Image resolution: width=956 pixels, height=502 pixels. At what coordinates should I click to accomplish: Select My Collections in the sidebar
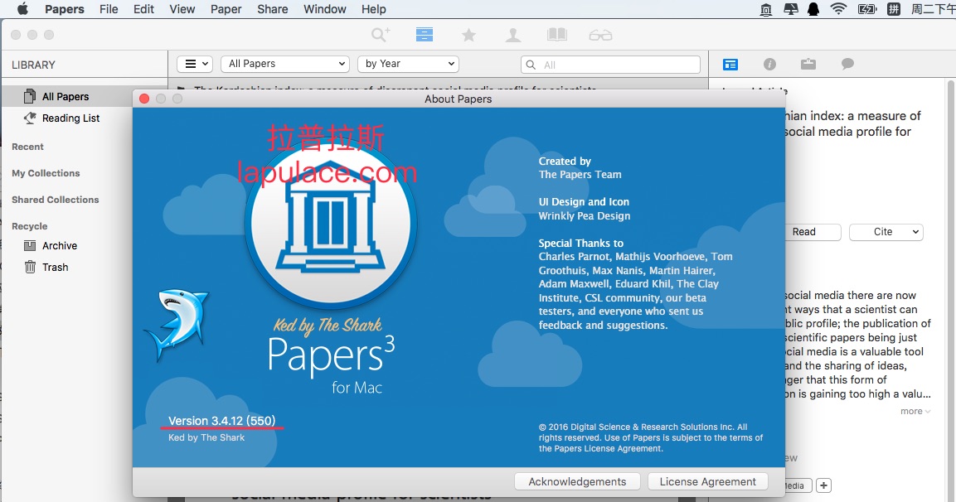(46, 173)
